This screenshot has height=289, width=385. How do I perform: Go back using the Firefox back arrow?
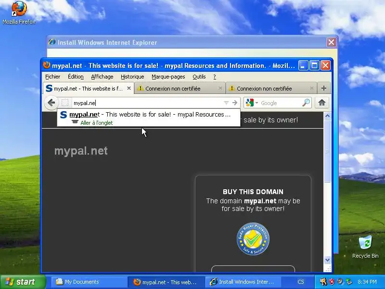click(x=51, y=103)
